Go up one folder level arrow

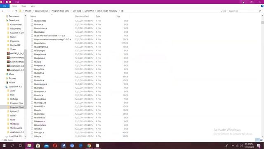pyautogui.click(x=16, y=11)
